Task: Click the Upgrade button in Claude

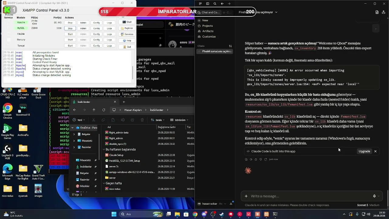Action: [x=364, y=151]
